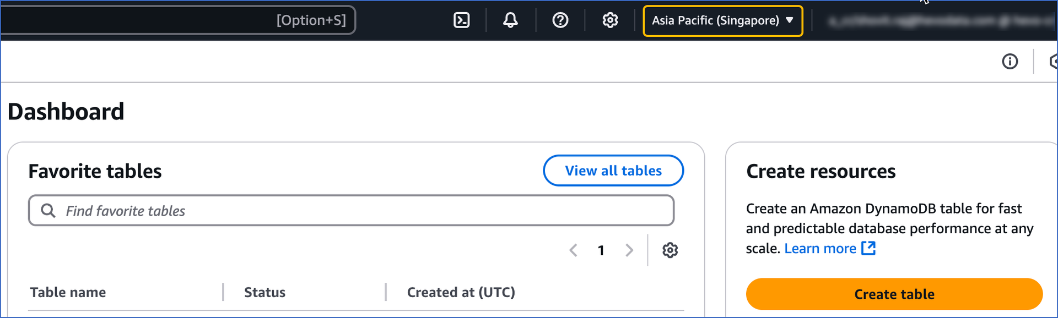This screenshot has width=1058, height=318.
Task: Open the CloudShell terminal icon
Action: 461,20
